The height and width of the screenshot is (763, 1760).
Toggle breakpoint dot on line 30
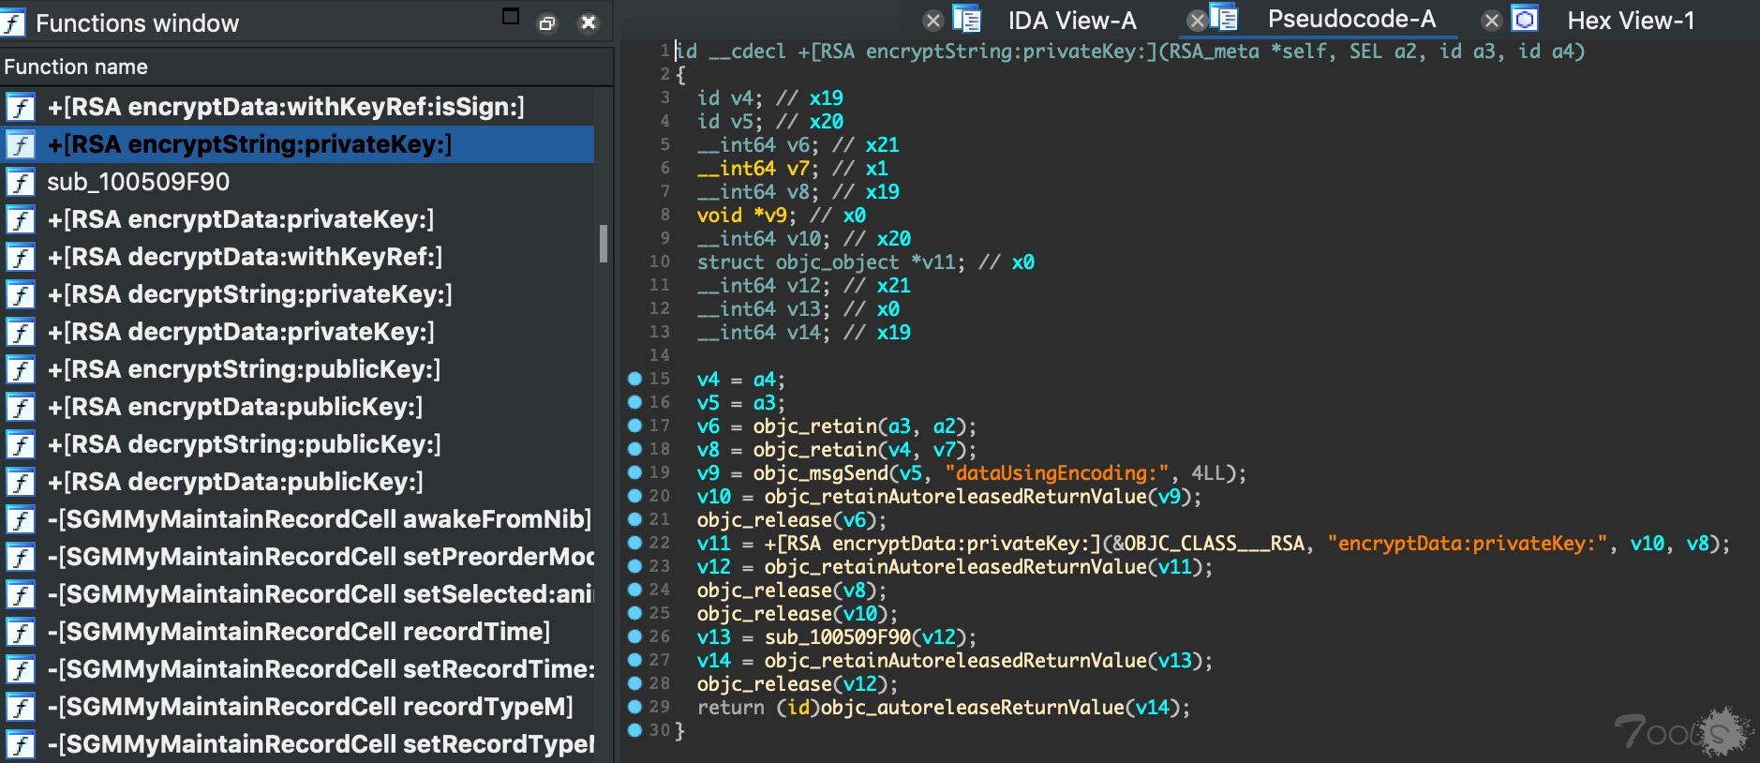tap(634, 730)
